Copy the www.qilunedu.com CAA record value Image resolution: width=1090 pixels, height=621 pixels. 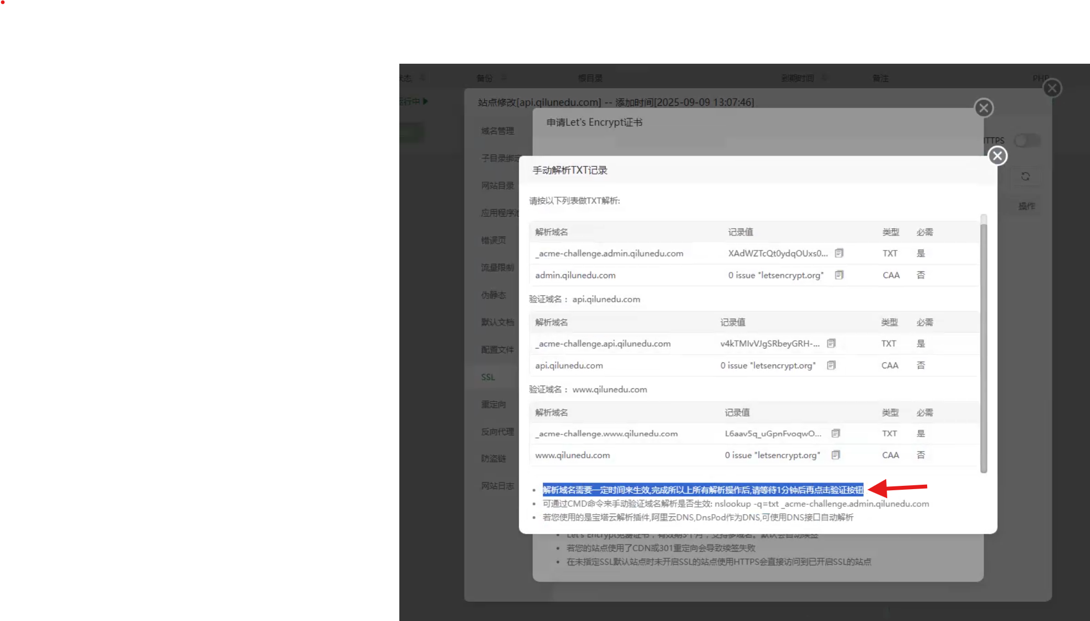coord(836,455)
